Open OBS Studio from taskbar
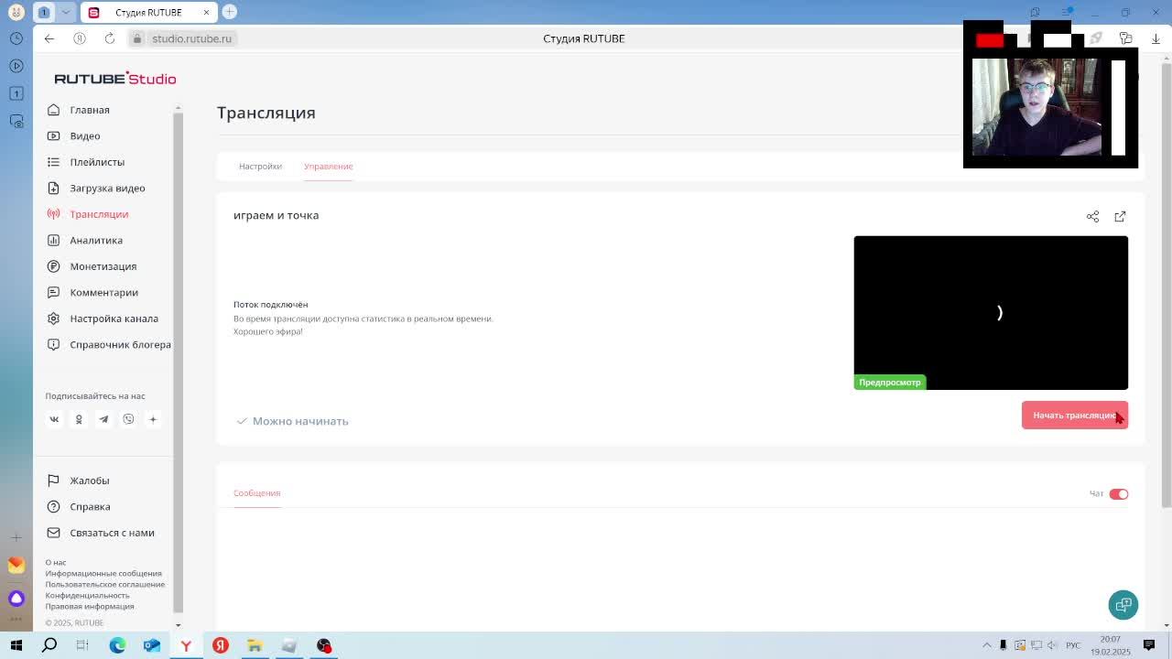 [x=323, y=645]
